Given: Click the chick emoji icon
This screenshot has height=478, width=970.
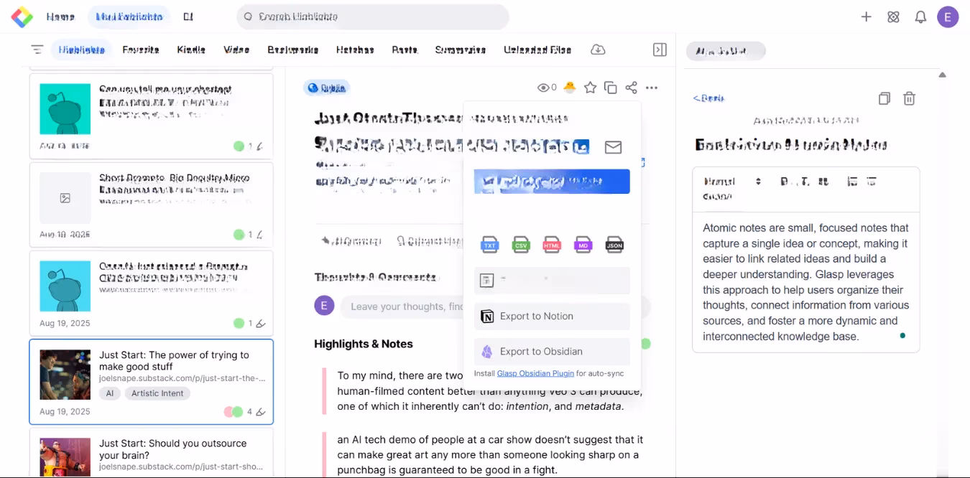Looking at the screenshot, I should tap(570, 88).
